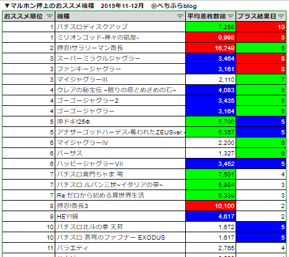
Task: Select マイジャグラーIV cell
Action: pos(120,142)
